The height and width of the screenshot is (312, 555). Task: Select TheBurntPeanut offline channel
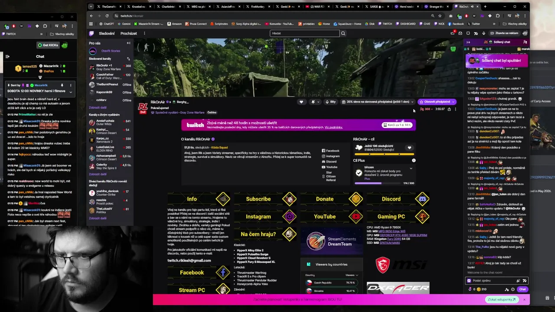[x=110, y=84]
